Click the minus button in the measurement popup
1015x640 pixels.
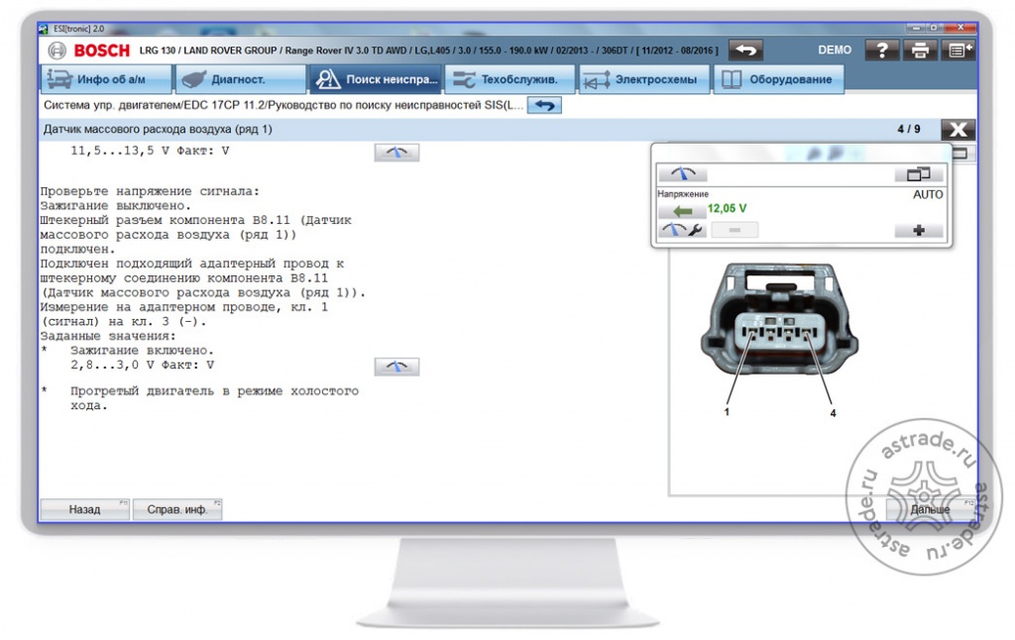pos(734,230)
